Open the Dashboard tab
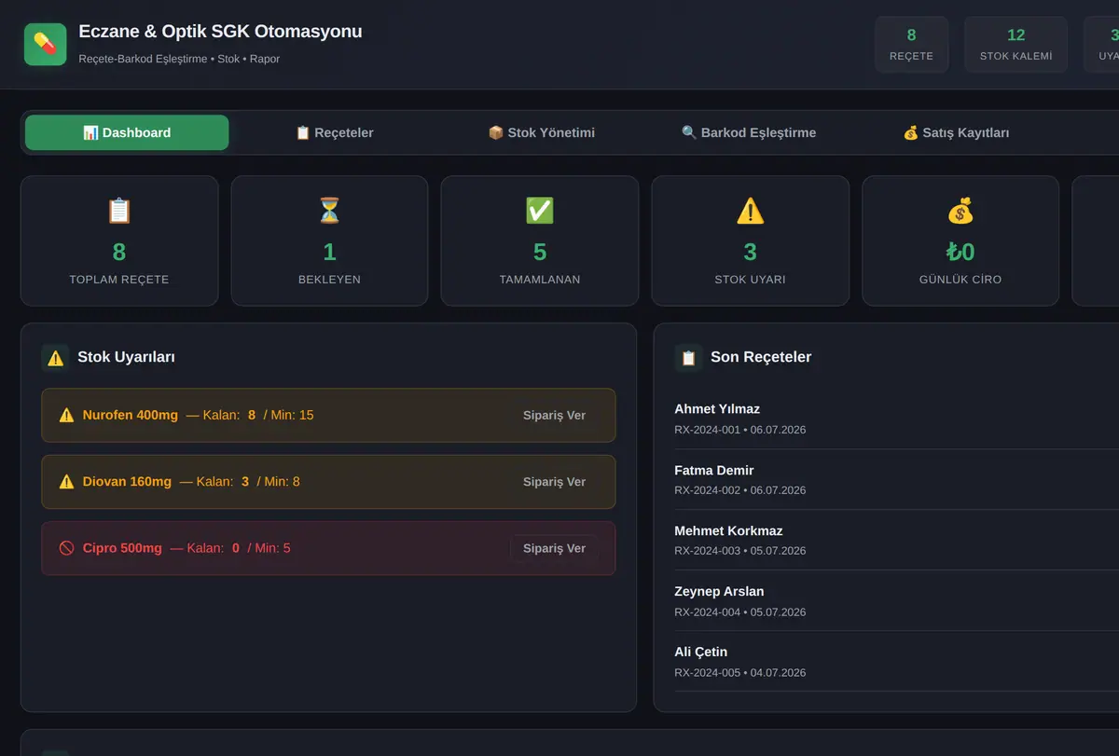This screenshot has height=756, width=1119. point(127,132)
